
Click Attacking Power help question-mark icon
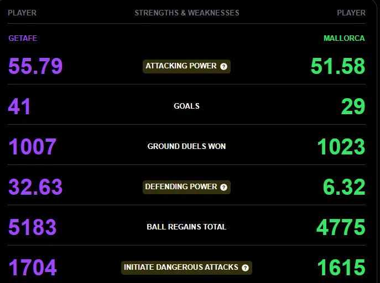tap(223, 66)
